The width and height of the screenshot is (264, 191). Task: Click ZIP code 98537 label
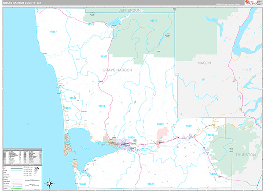151,184
